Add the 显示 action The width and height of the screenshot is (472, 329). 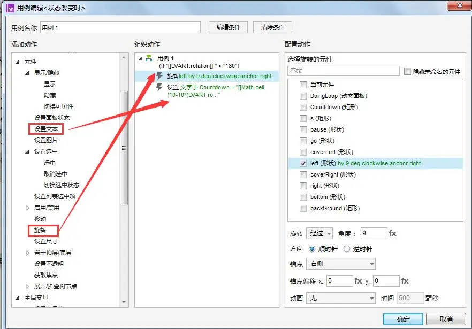point(50,84)
